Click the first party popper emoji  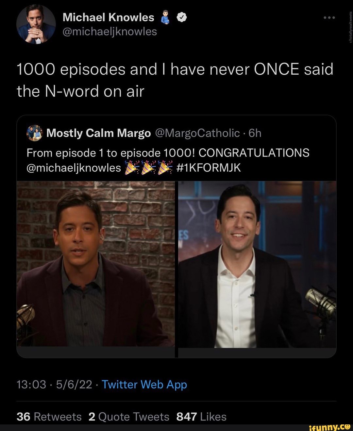click(x=130, y=168)
